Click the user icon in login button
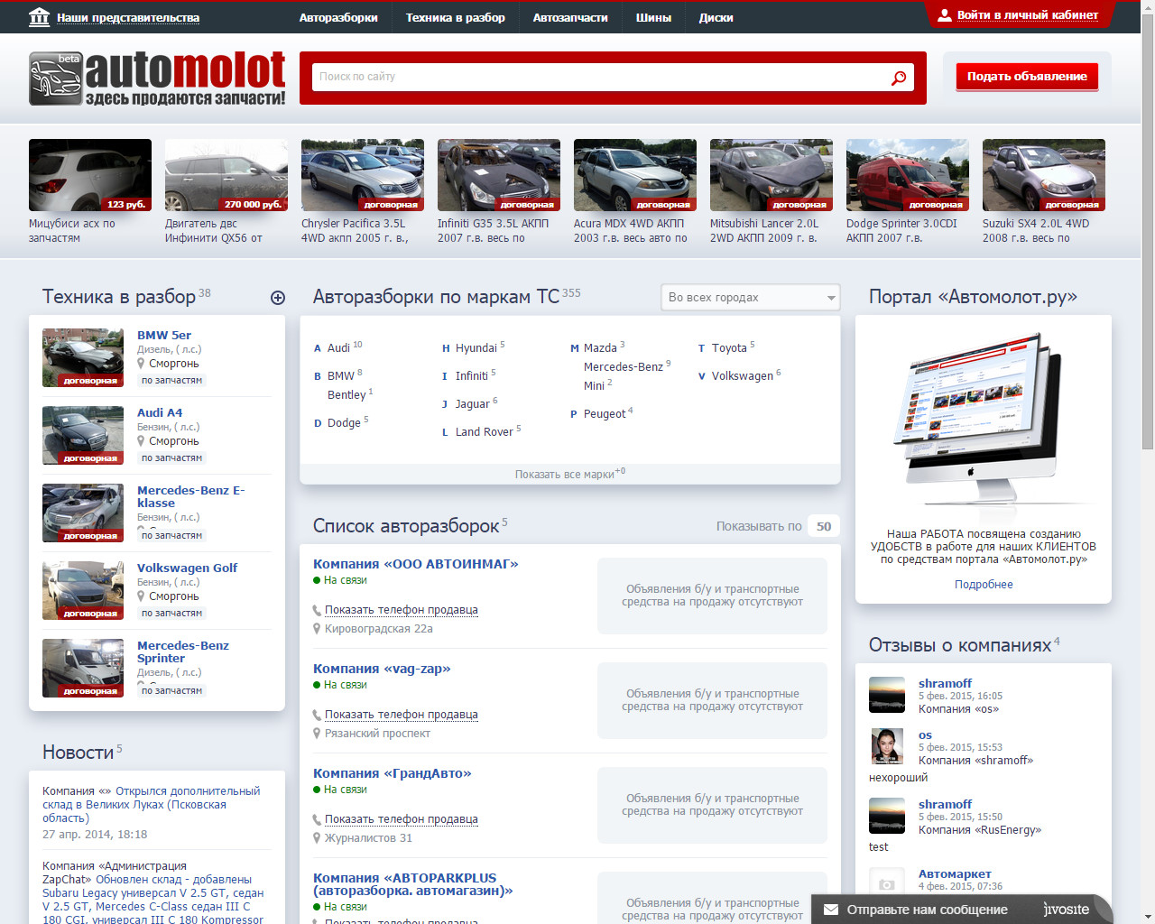This screenshot has width=1155, height=924. click(x=945, y=15)
